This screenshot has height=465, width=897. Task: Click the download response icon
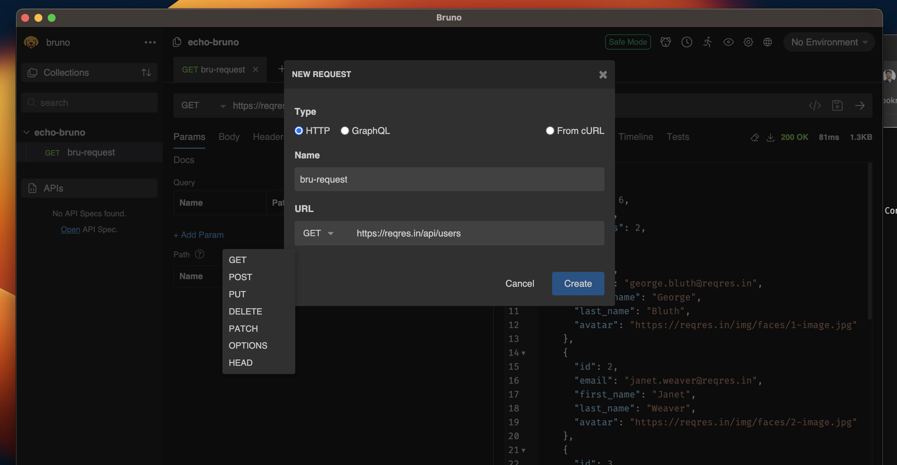pyautogui.click(x=770, y=137)
